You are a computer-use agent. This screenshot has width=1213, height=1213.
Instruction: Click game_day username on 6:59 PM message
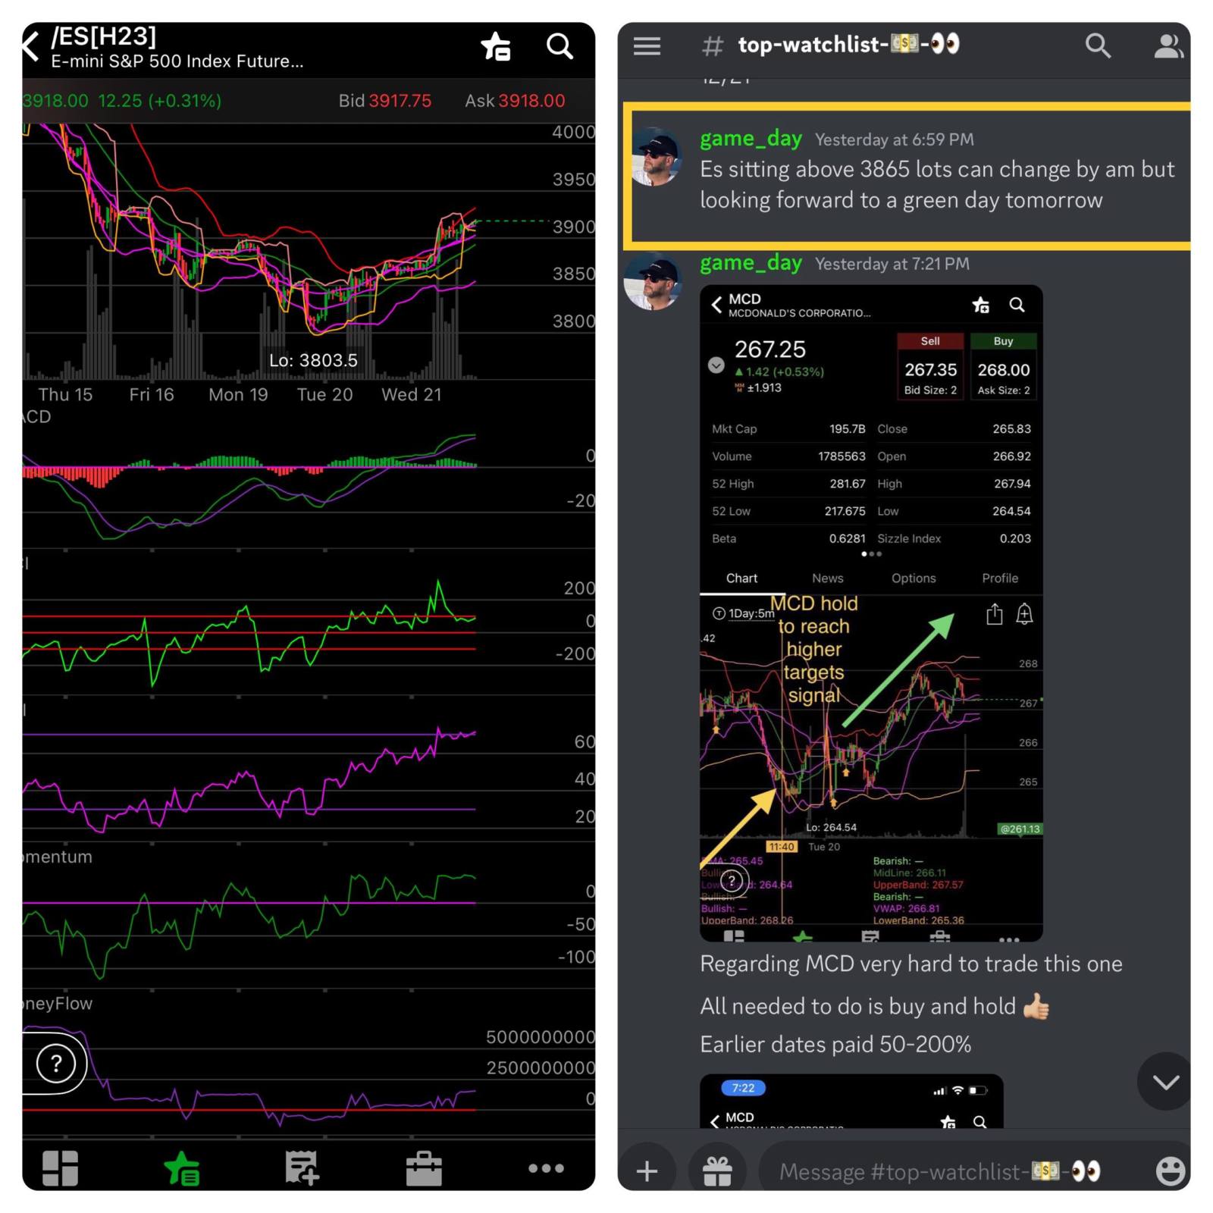(x=751, y=139)
